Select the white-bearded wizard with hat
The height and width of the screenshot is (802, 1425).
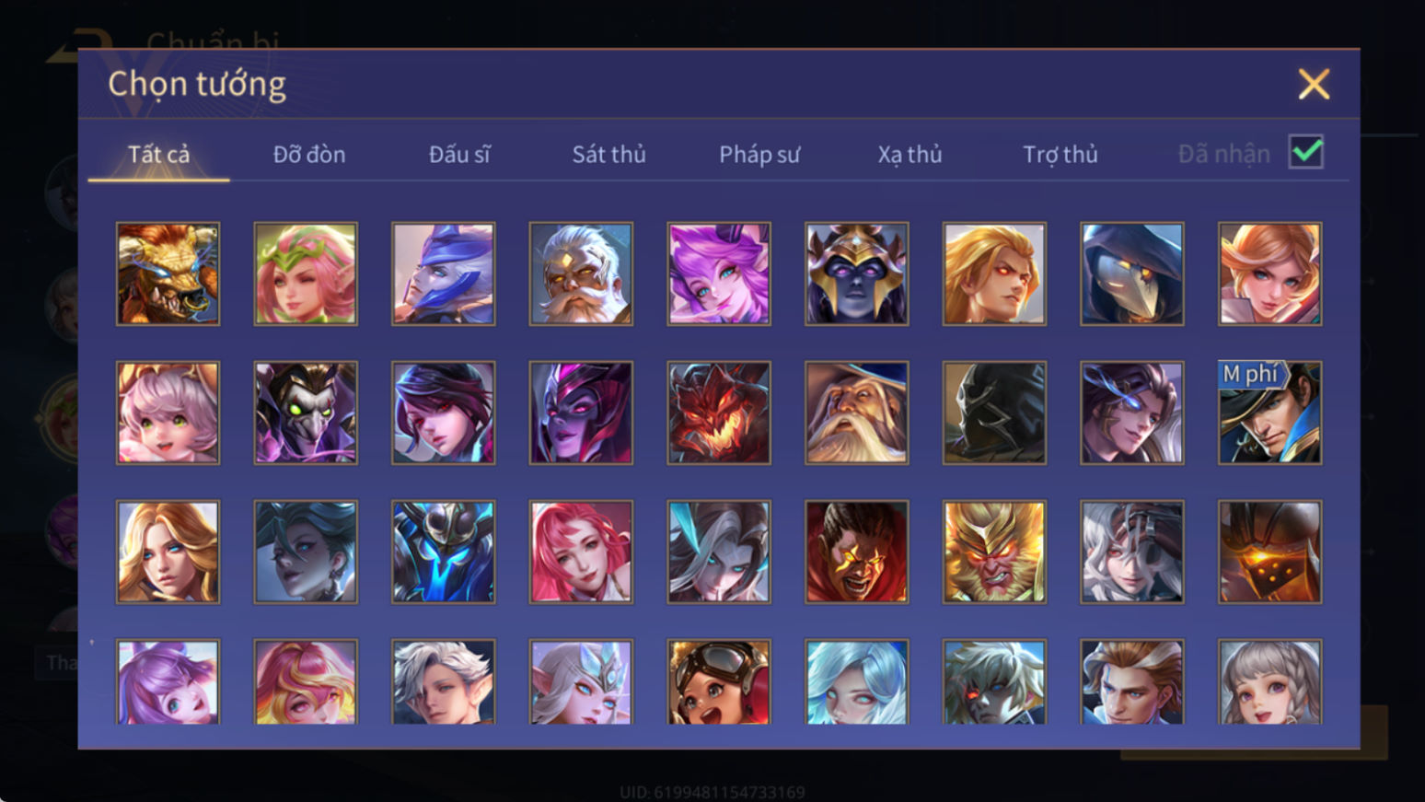pyautogui.click(x=856, y=413)
